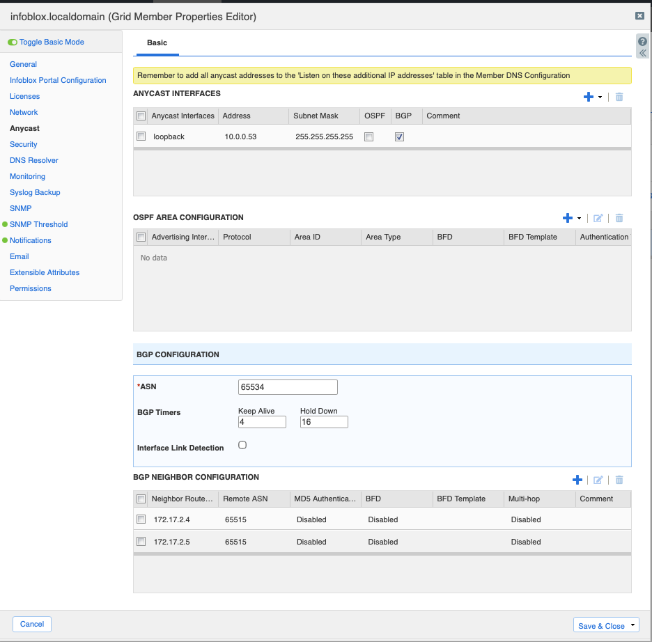The height and width of the screenshot is (642, 652).
Task: Delete the selected BGP neighbor
Action: click(x=619, y=479)
